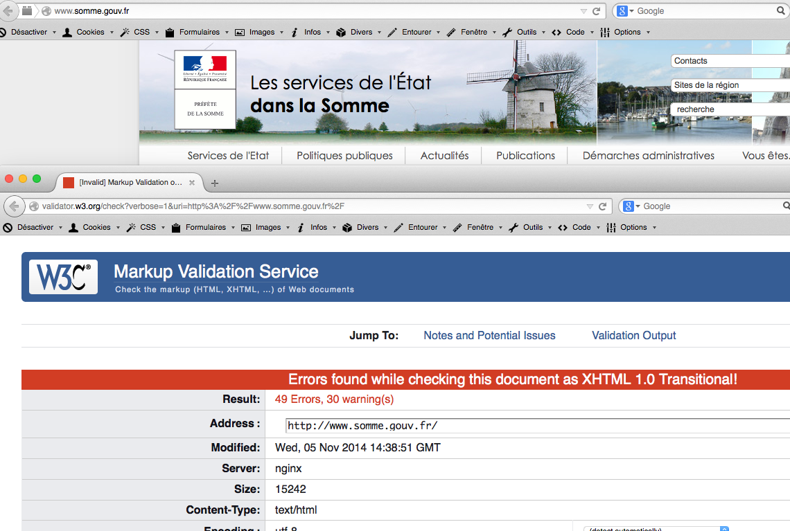The height and width of the screenshot is (531, 790).
Task: Open new tab with plus button
Action: tap(215, 183)
